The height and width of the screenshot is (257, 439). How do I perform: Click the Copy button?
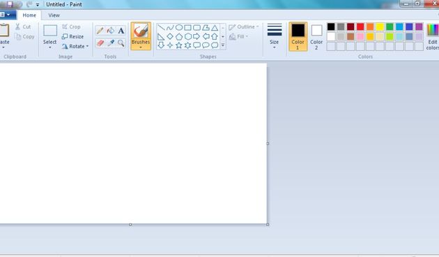pyautogui.click(x=24, y=36)
